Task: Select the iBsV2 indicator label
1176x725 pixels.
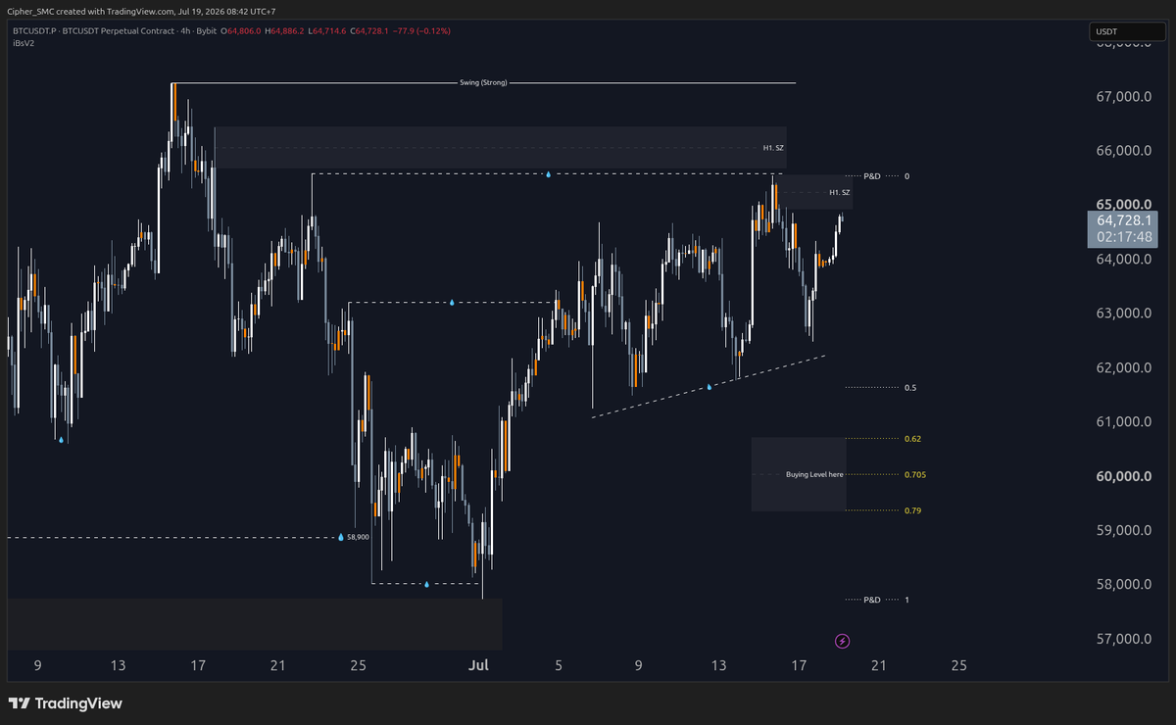Action: [x=23, y=43]
